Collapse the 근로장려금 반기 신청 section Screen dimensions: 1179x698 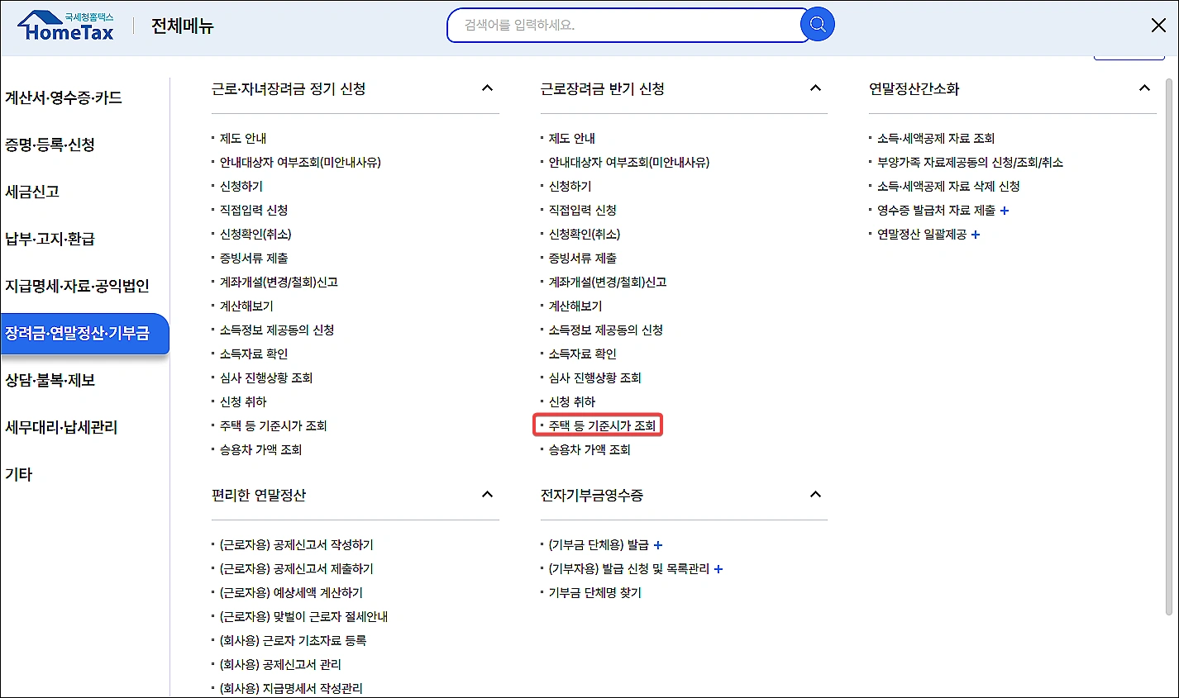(x=816, y=88)
